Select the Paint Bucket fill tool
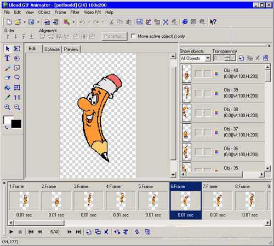274x246 pixels. point(7,88)
